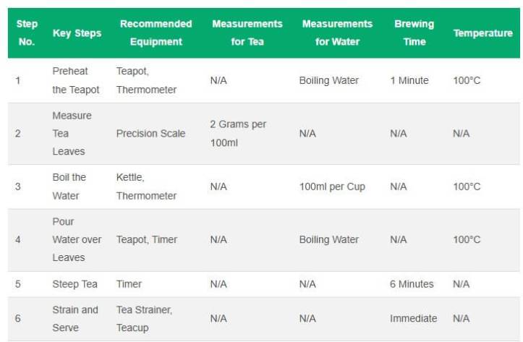The width and height of the screenshot is (523, 342).
Task: Select the "Precision Scale" equipment cell
Action: point(150,134)
